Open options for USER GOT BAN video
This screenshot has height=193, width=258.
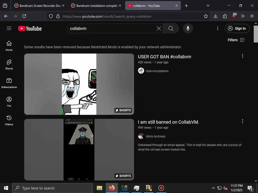pos(242,56)
